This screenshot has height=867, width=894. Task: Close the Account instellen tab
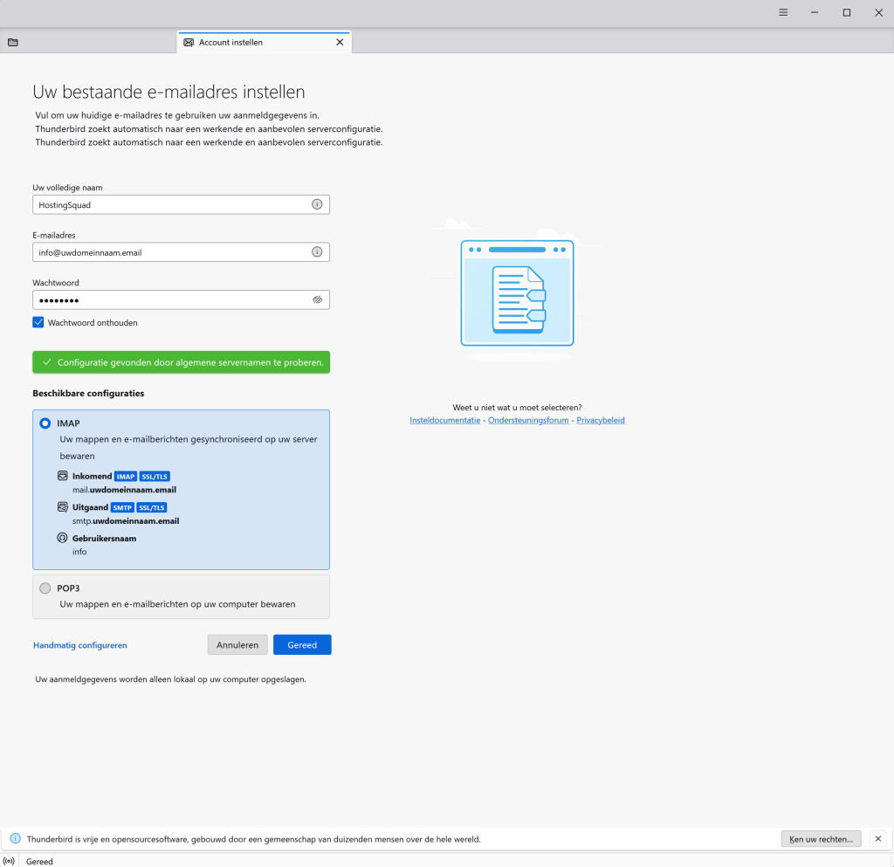point(340,42)
